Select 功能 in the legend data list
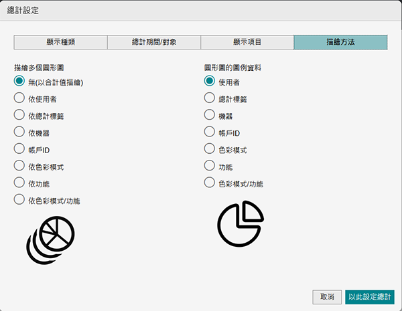The image size is (402, 311). [x=210, y=166]
